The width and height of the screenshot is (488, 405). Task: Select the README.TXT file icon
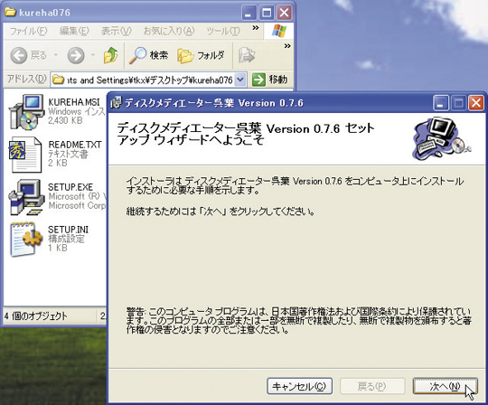[25, 155]
